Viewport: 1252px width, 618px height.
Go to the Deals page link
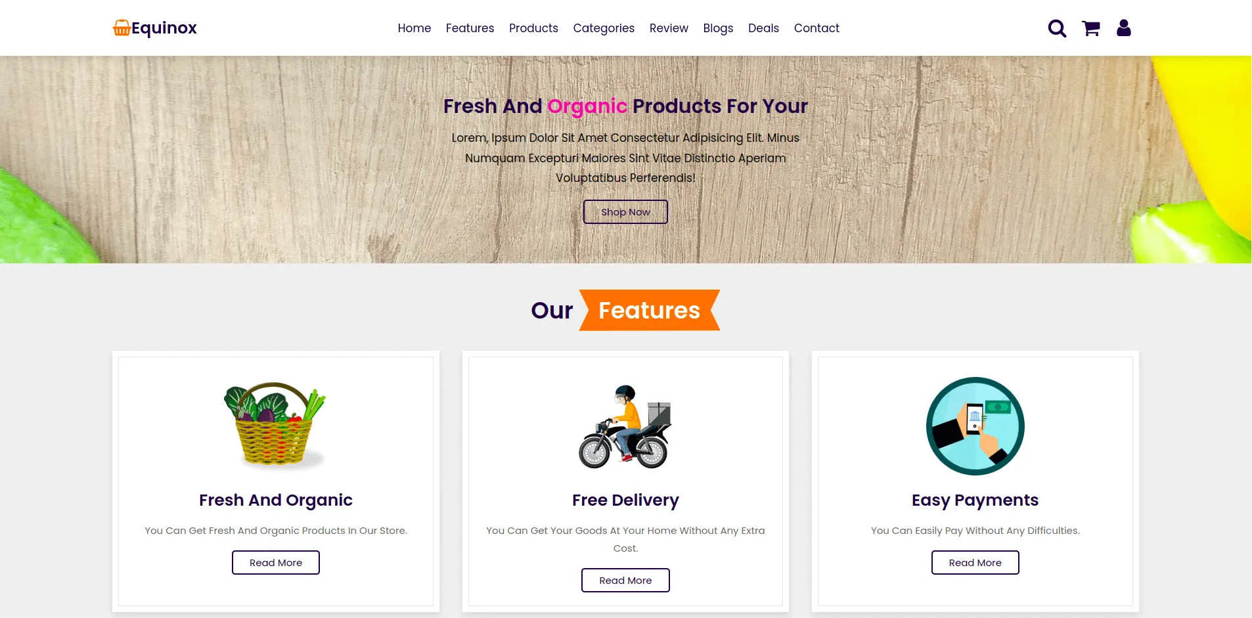click(x=763, y=28)
